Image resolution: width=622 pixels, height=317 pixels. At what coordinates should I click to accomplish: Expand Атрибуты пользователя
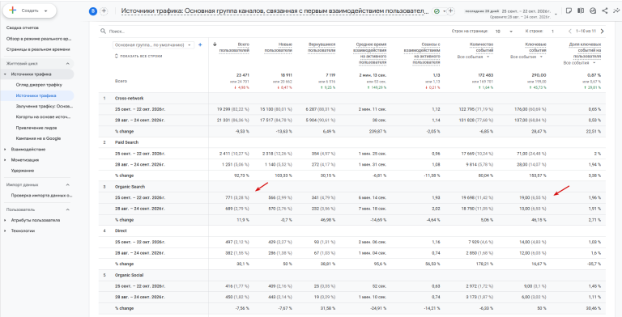[5, 220]
